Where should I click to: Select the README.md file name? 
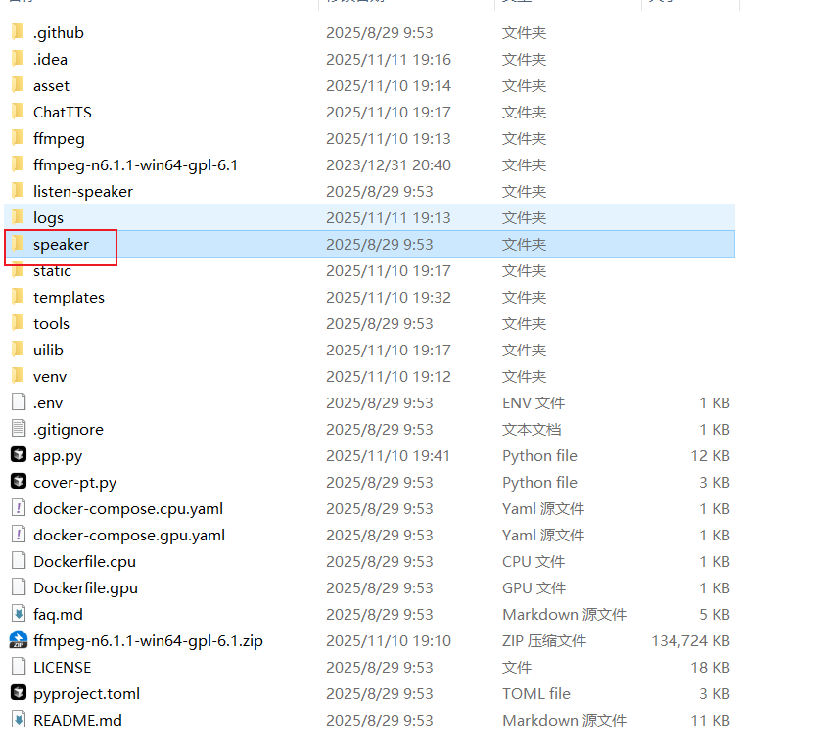point(77,720)
